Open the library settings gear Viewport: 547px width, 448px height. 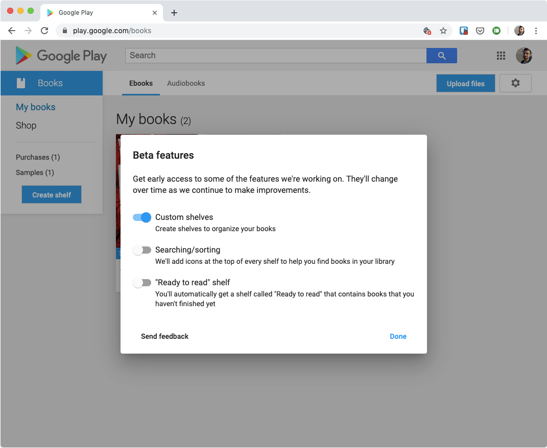pyautogui.click(x=515, y=83)
